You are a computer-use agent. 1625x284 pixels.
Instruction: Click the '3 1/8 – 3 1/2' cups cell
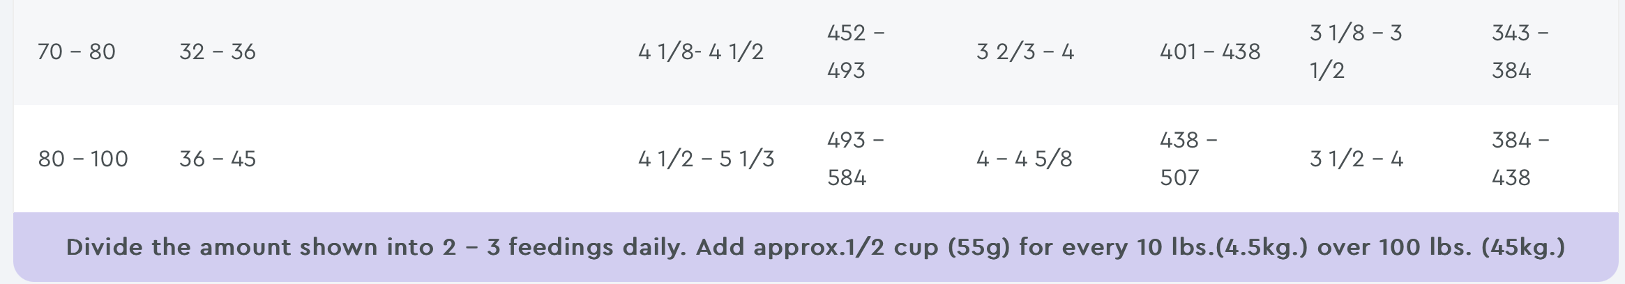(1356, 52)
